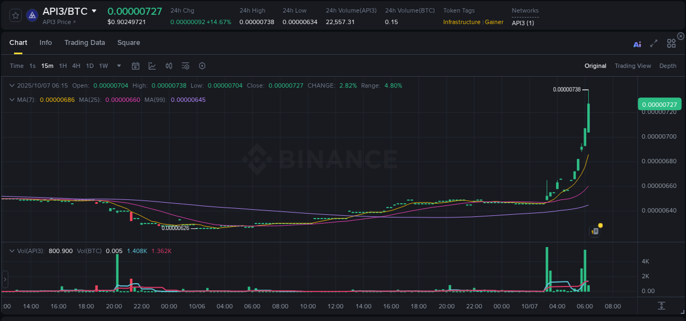Collapse the Vol indicator panel chevron
The height and width of the screenshot is (321, 686).
(x=12, y=251)
